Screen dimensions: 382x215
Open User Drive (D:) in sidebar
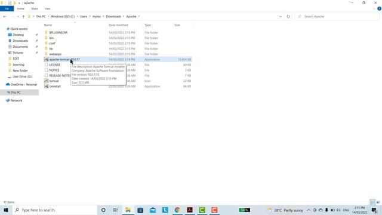tap(22, 76)
